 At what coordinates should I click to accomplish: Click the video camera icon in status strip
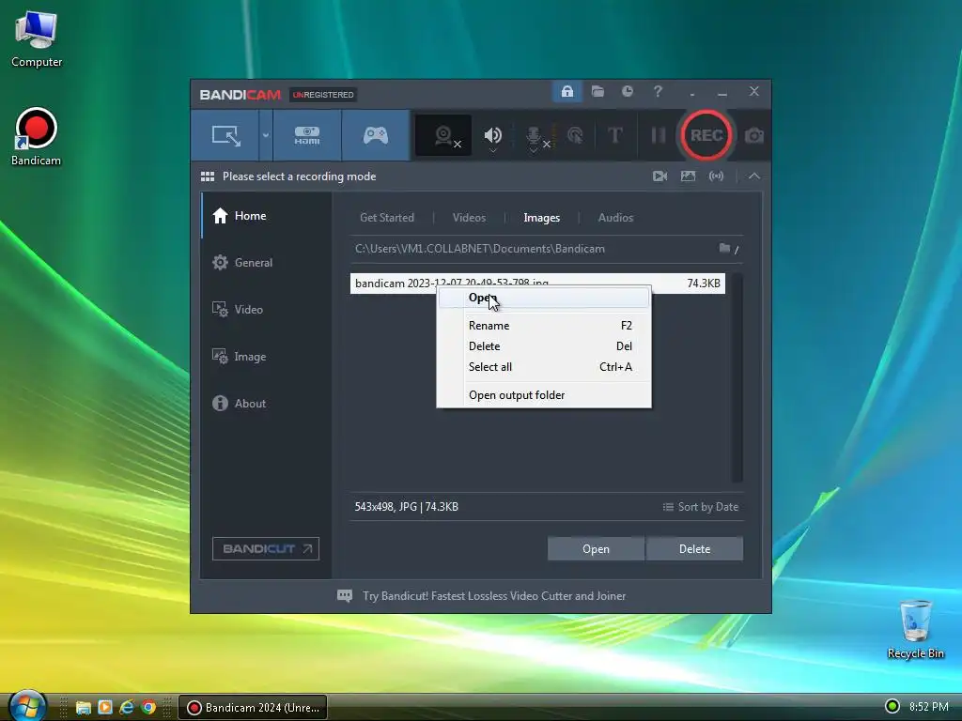pos(660,176)
